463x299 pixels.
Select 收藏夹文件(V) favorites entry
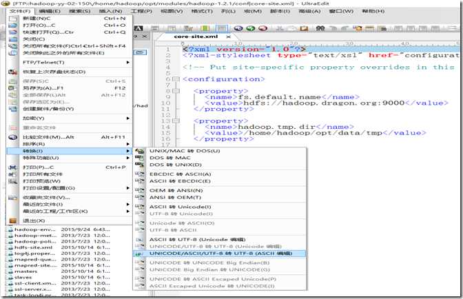point(70,198)
